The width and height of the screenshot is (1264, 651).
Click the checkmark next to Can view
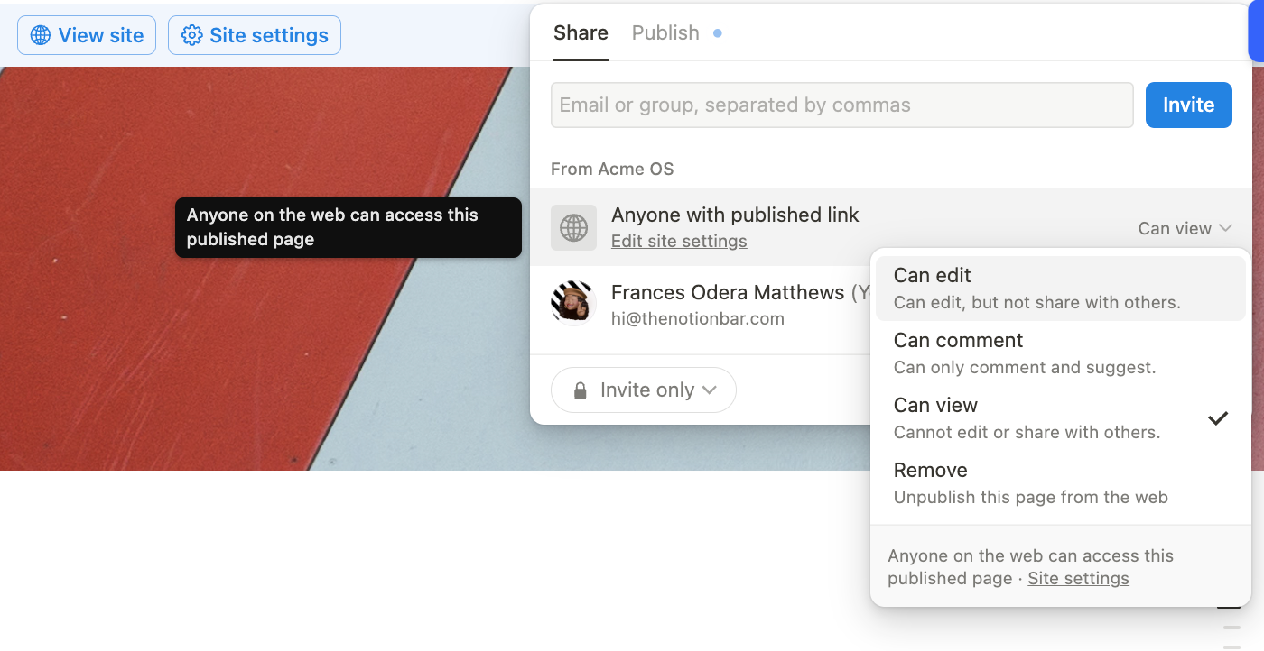[x=1218, y=417]
